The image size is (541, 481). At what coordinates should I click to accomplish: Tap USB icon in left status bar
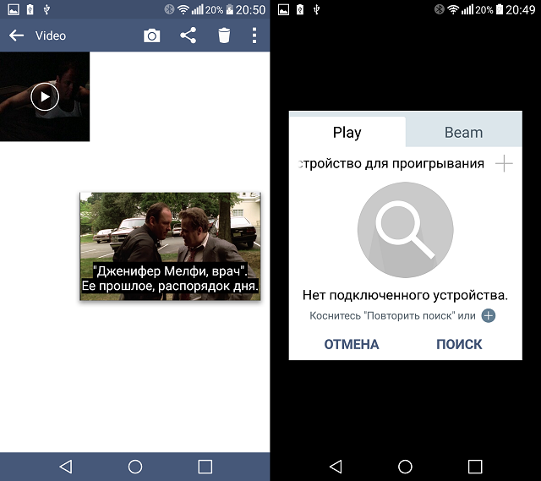tap(46, 9)
